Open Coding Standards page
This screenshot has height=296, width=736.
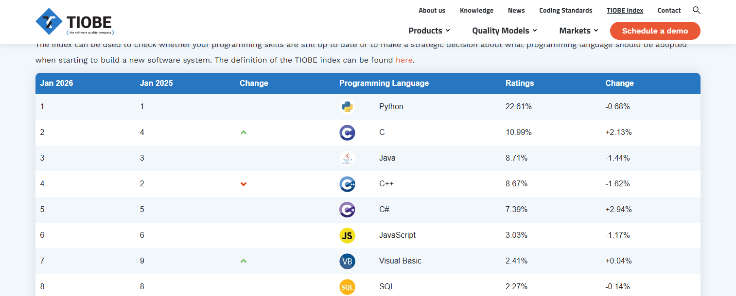pyautogui.click(x=566, y=10)
